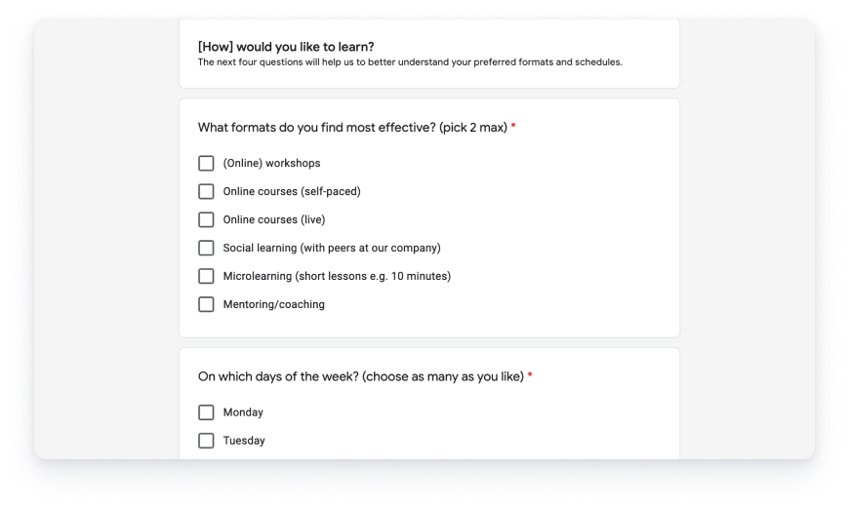Tick the (Online) workshops checkbox

[206, 163]
